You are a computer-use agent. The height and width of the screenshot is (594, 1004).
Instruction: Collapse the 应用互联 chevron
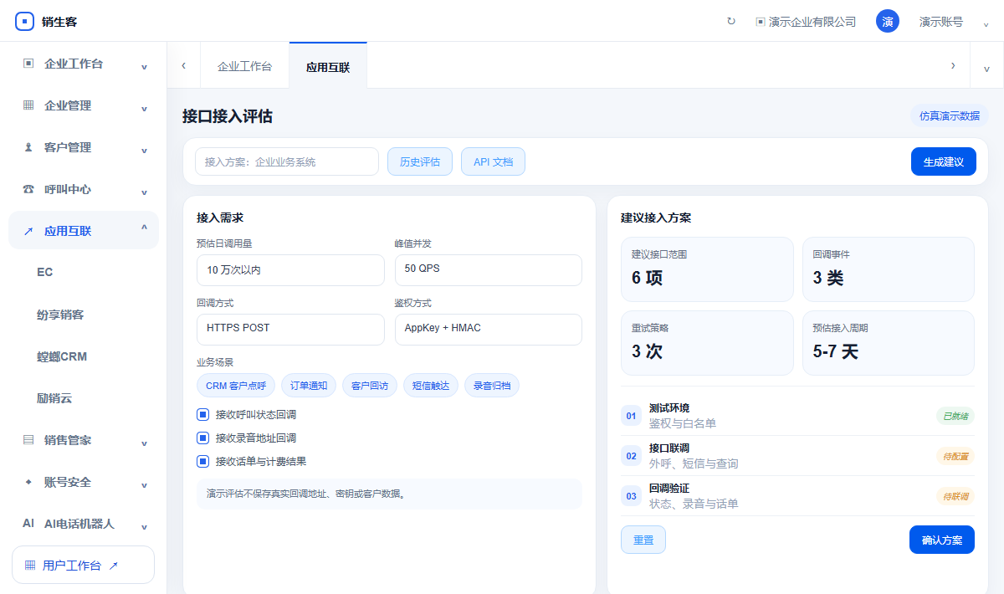(144, 228)
